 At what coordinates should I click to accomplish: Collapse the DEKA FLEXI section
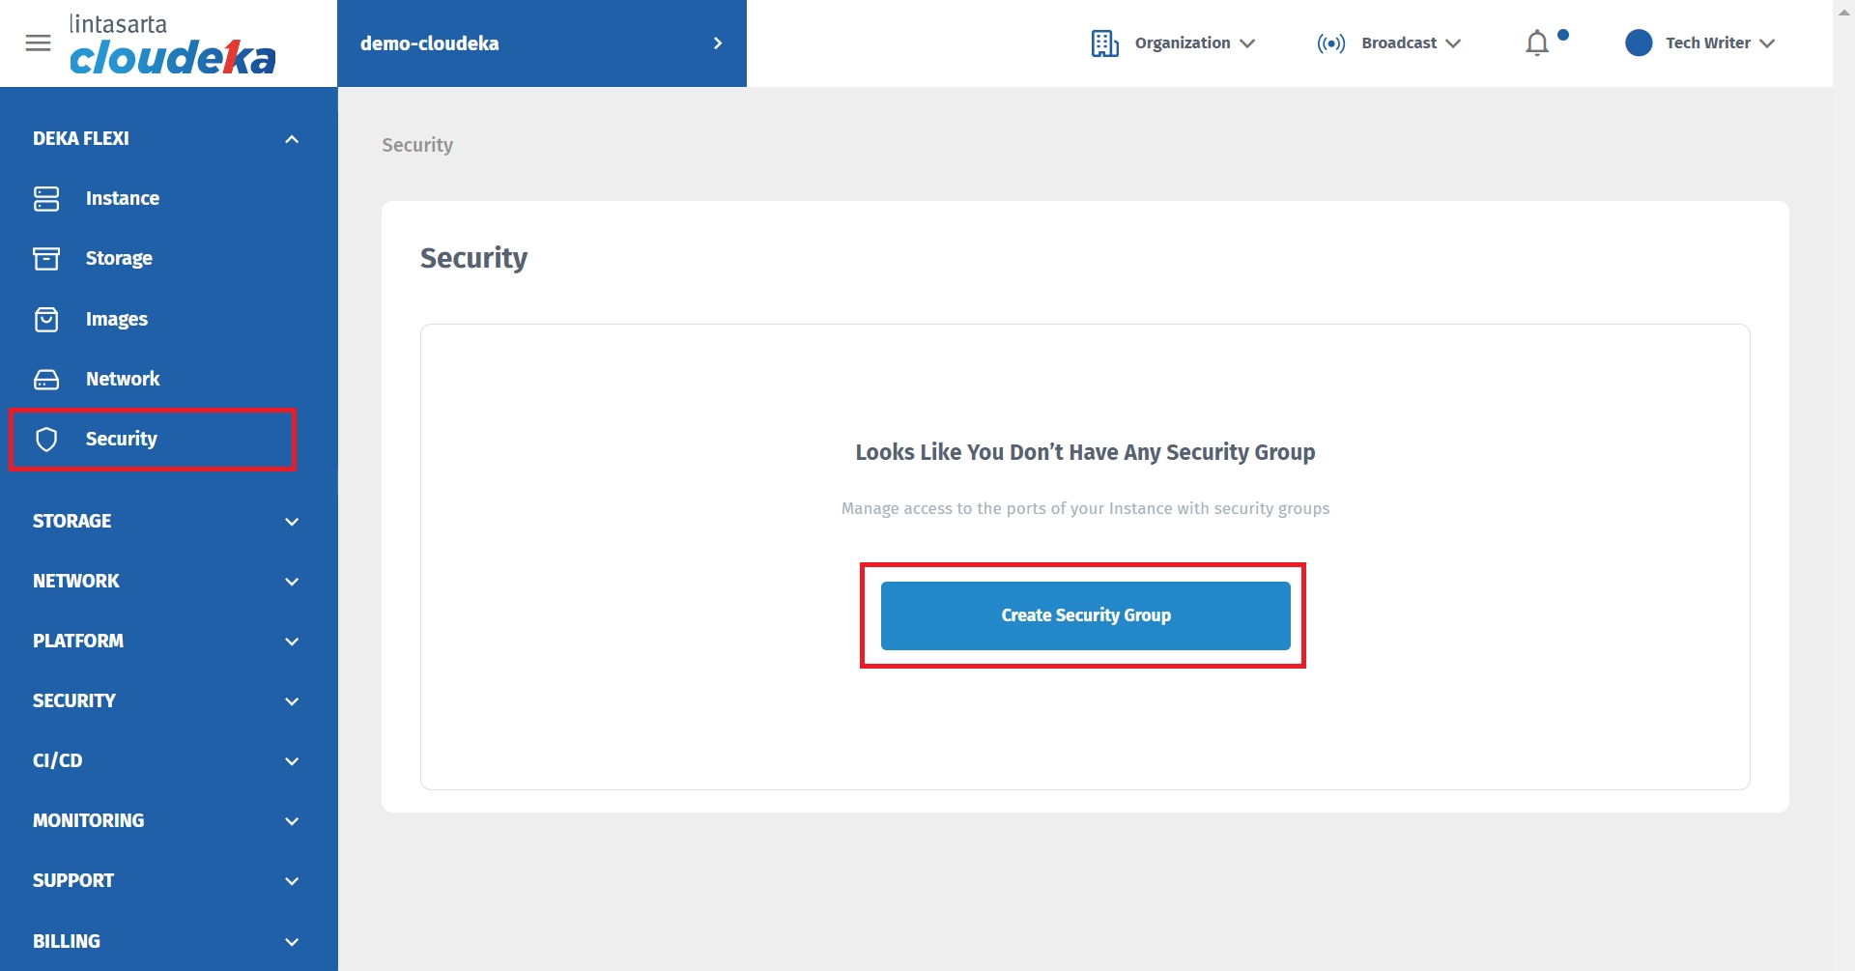292,139
